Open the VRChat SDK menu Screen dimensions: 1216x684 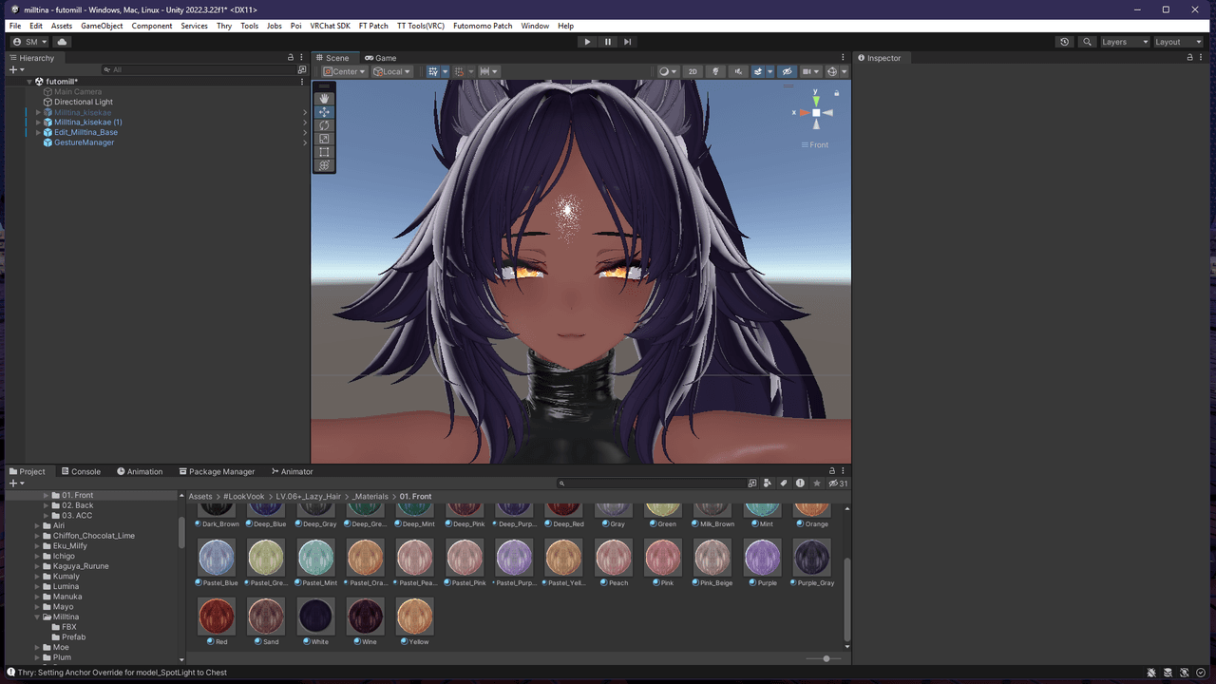click(330, 26)
